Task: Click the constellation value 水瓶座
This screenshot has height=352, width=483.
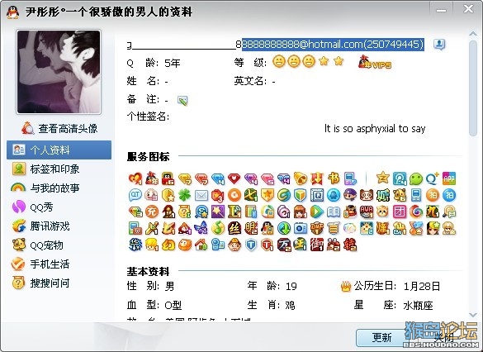Action: tap(418, 306)
